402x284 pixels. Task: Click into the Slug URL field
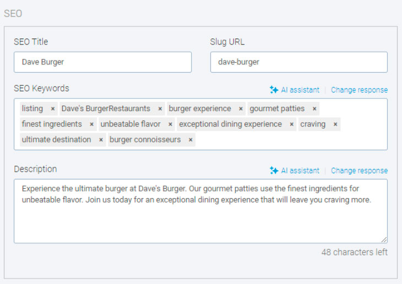pos(298,62)
